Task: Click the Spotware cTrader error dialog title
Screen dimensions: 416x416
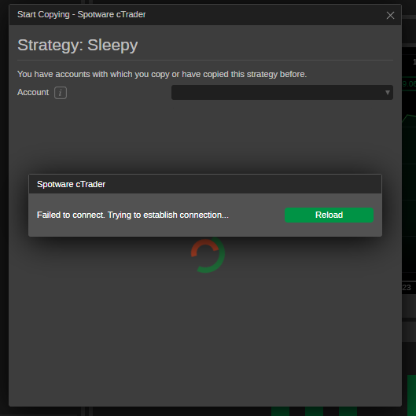Action: point(71,184)
